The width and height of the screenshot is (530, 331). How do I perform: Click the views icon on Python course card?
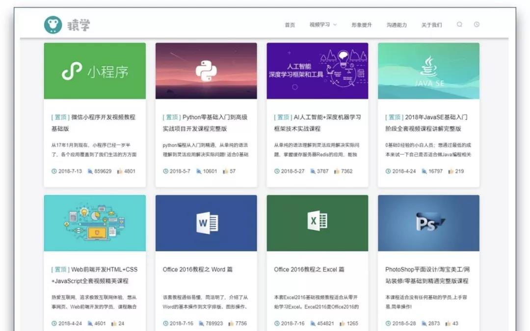199,172
